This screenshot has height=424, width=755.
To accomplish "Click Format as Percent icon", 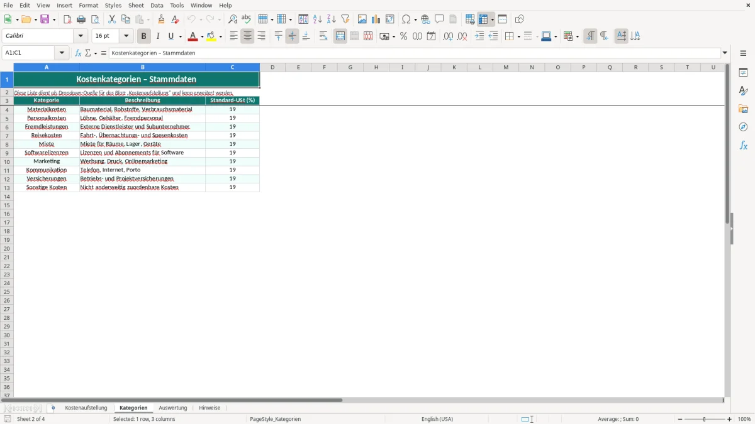I will pyautogui.click(x=403, y=36).
